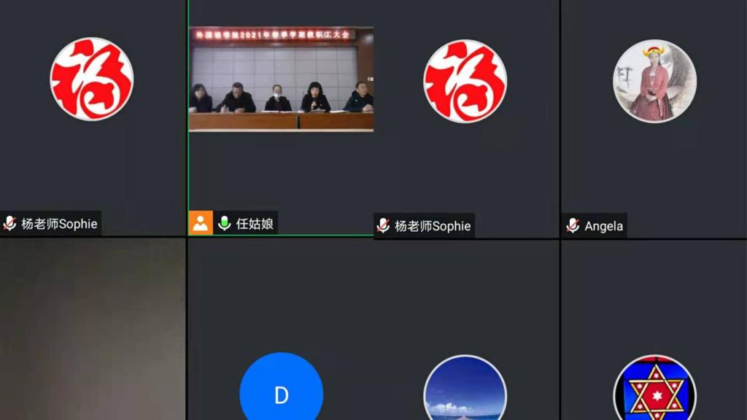Image resolution: width=747 pixels, height=420 pixels.
Task: Select 杨老师Sophie name label in the leftmost tile
Action: click(59, 224)
